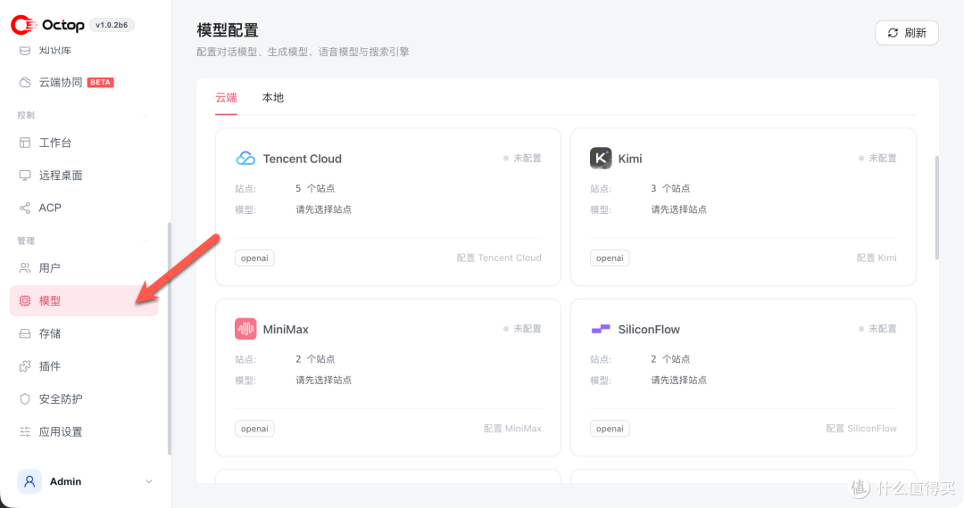The image size is (964, 508).
Task: Click the MiniMax logo icon
Action: point(245,329)
